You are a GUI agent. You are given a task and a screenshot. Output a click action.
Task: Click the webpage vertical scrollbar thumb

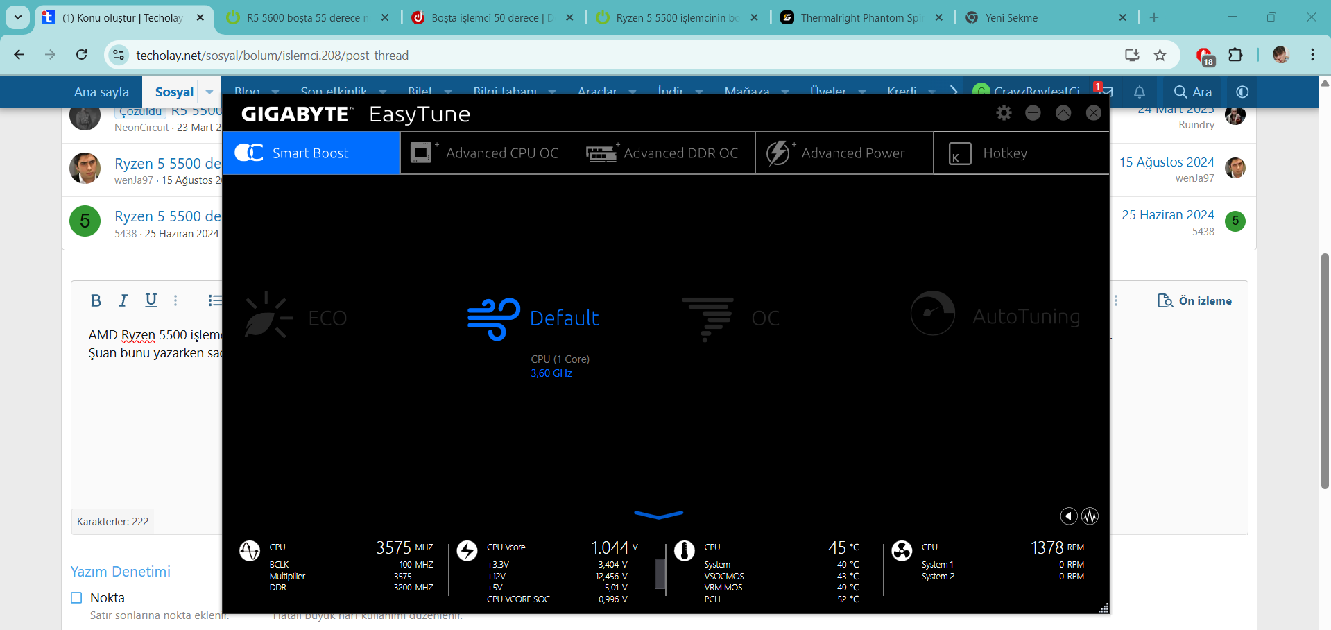click(x=1325, y=371)
